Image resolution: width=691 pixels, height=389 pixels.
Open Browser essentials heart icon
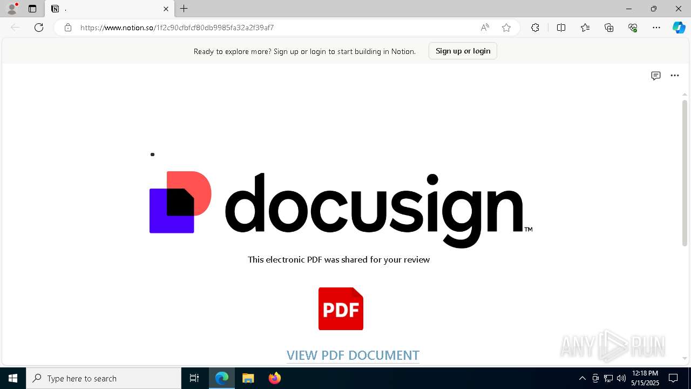[633, 28]
